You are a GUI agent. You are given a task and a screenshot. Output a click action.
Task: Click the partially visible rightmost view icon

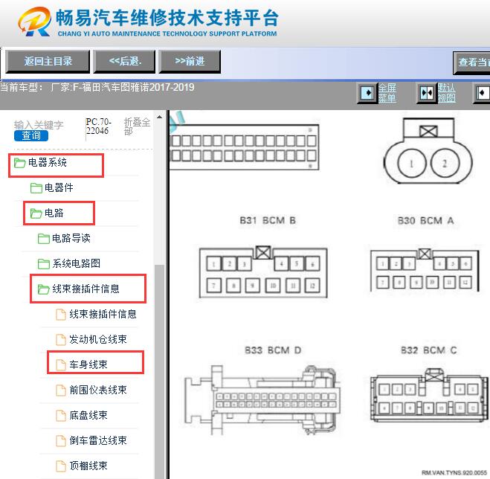482,93
